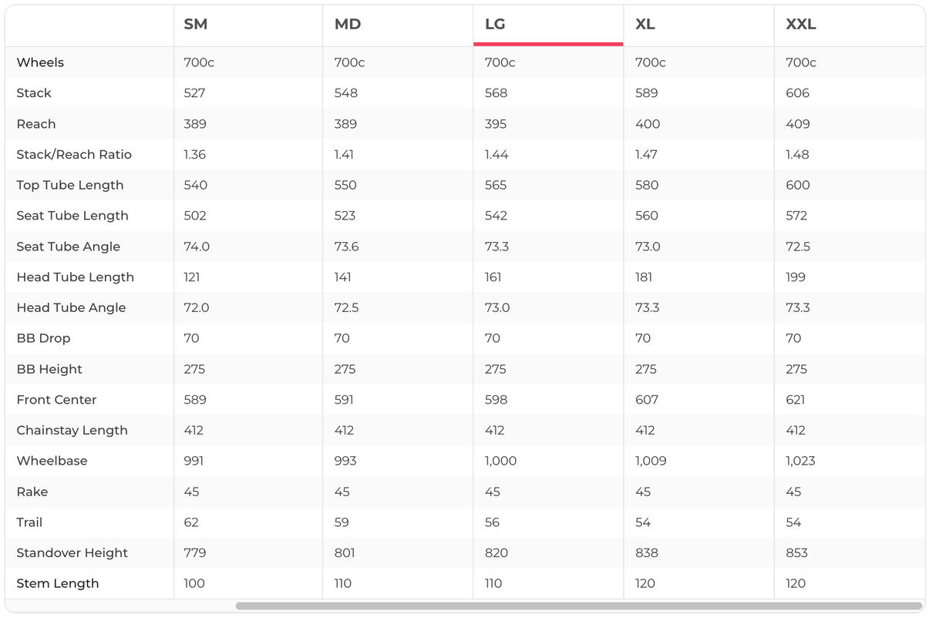This screenshot has height=621, width=936.
Task: Switch to the LG size column
Action: 495,25
